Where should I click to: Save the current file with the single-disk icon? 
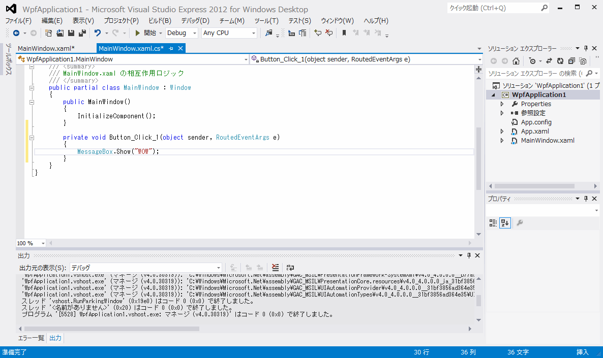(x=71, y=33)
